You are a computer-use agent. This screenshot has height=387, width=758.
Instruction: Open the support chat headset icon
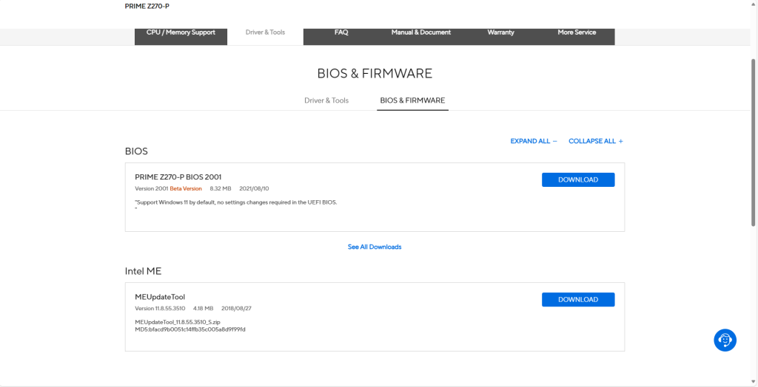click(x=725, y=340)
